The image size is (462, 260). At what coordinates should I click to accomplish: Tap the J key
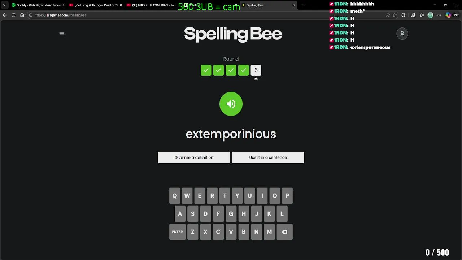tap(256, 214)
